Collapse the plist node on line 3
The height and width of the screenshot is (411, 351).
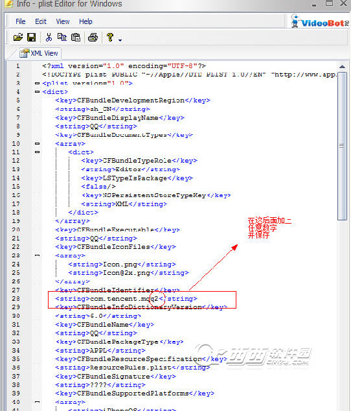coord(37,83)
